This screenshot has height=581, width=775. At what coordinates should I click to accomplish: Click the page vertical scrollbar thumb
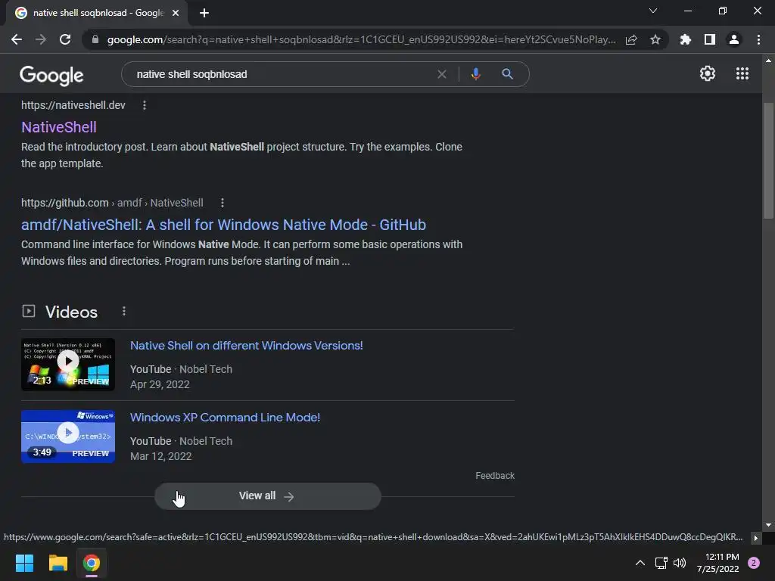pyautogui.click(x=768, y=160)
